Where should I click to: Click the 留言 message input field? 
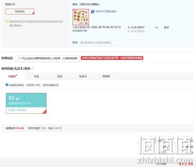(131, 43)
